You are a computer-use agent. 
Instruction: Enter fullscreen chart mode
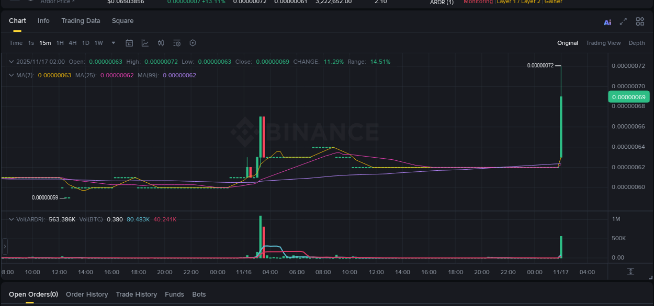click(x=623, y=22)
